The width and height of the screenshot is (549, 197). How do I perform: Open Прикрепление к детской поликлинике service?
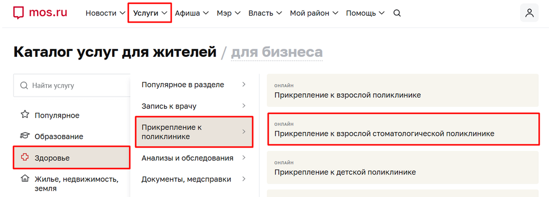tap(403, 167)
